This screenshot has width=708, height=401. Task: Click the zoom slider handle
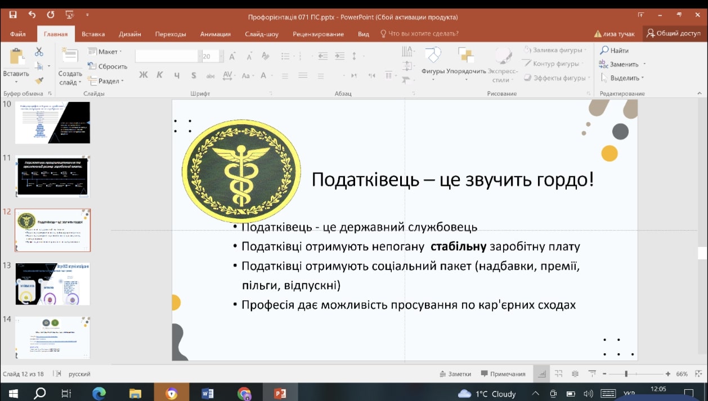click(626, 374)
